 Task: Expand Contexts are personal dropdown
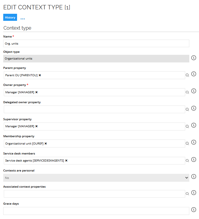(x=96, y=178)
